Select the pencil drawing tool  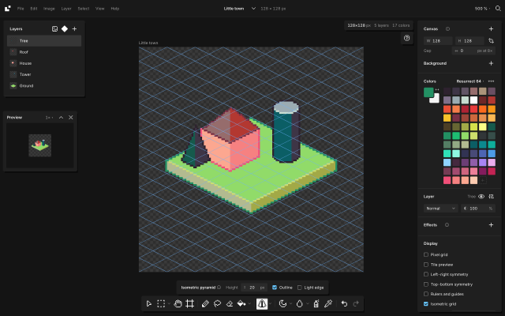pos(205,303)
